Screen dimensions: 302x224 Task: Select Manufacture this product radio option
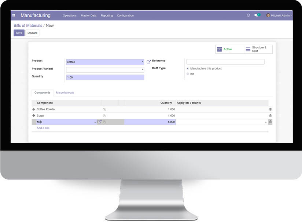tap(188, 69)
